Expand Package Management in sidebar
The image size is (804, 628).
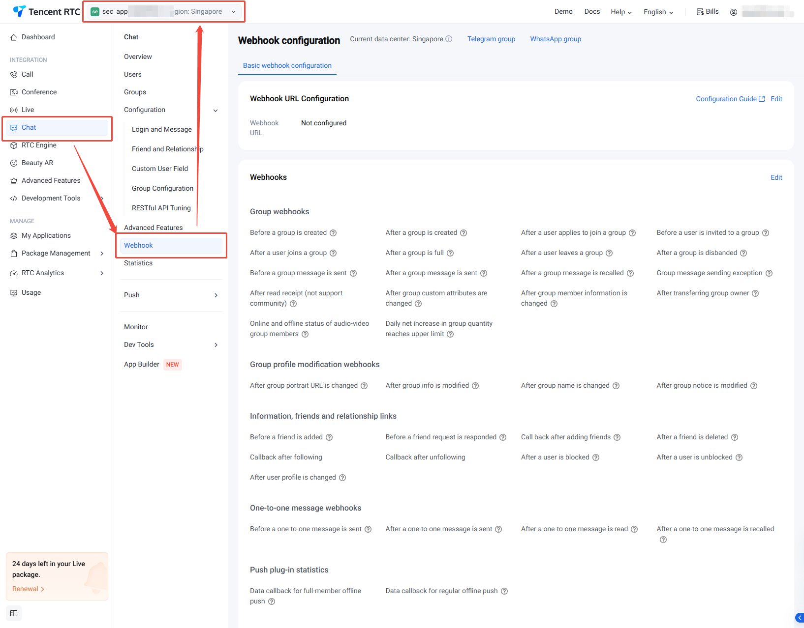102,254
